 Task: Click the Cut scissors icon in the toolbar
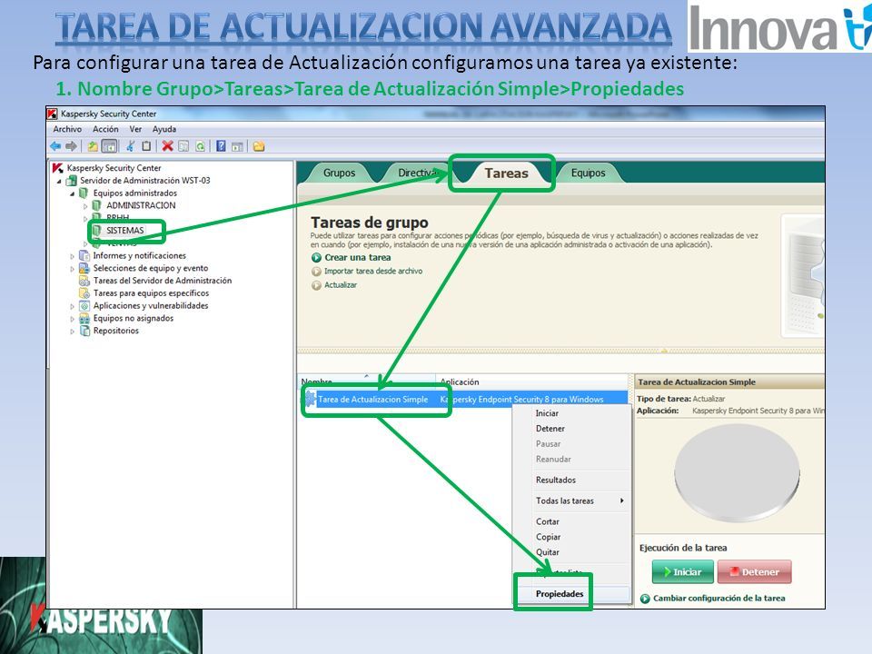130,146
